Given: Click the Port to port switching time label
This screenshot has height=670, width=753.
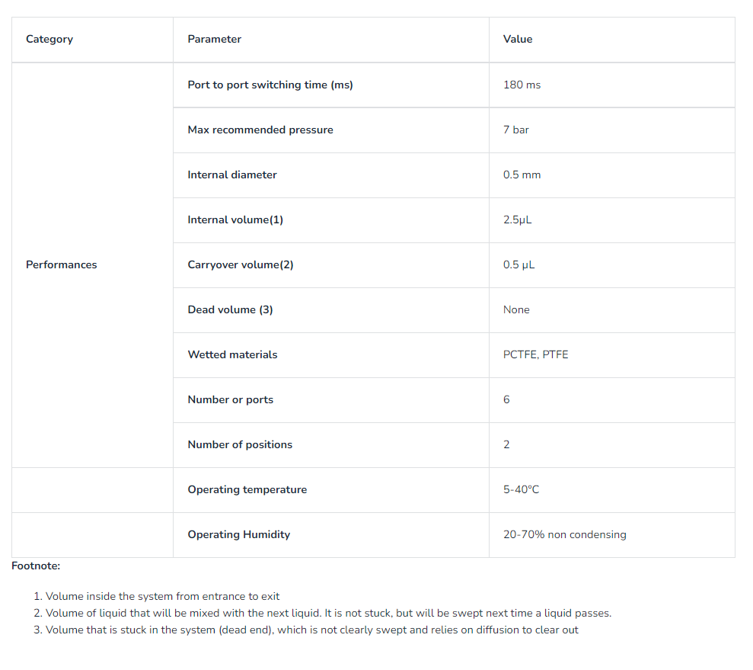Looking at the screenshot, I should [x=270, y=85].
